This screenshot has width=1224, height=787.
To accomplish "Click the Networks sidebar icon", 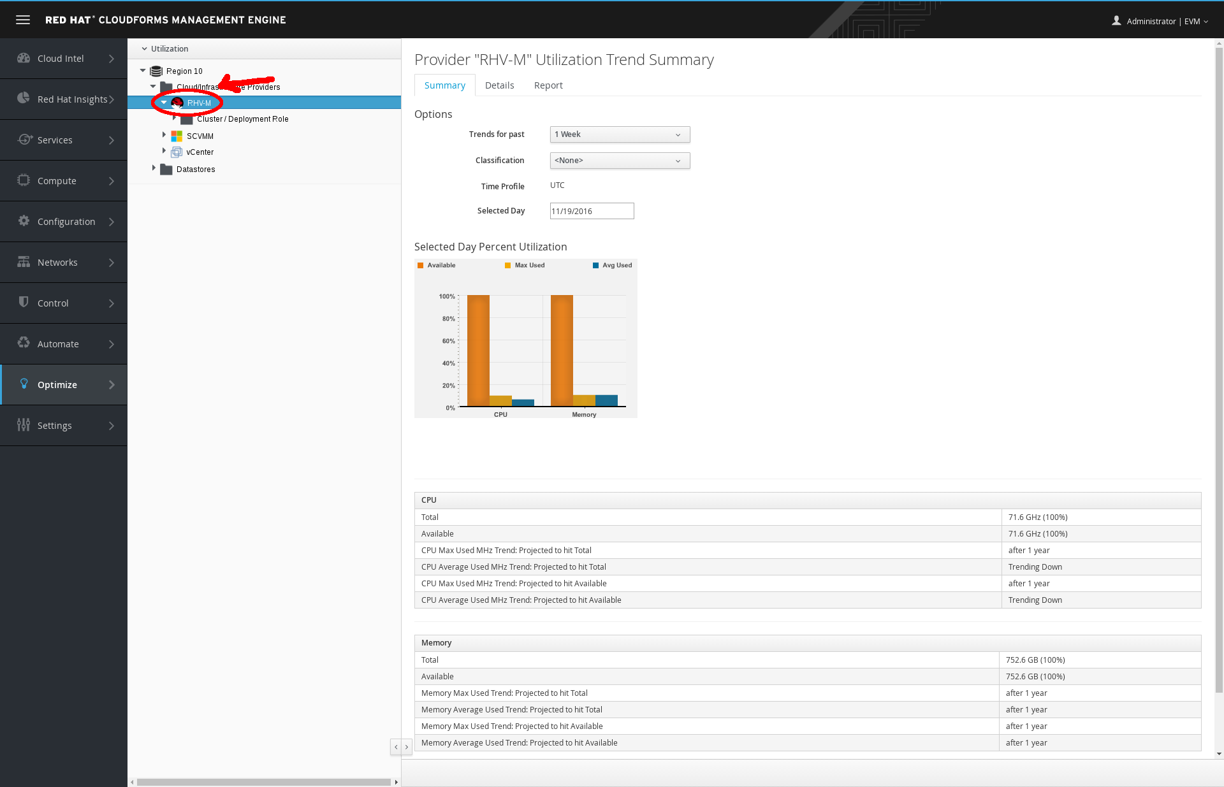I will pyautogui.click(x=24, y=262).
